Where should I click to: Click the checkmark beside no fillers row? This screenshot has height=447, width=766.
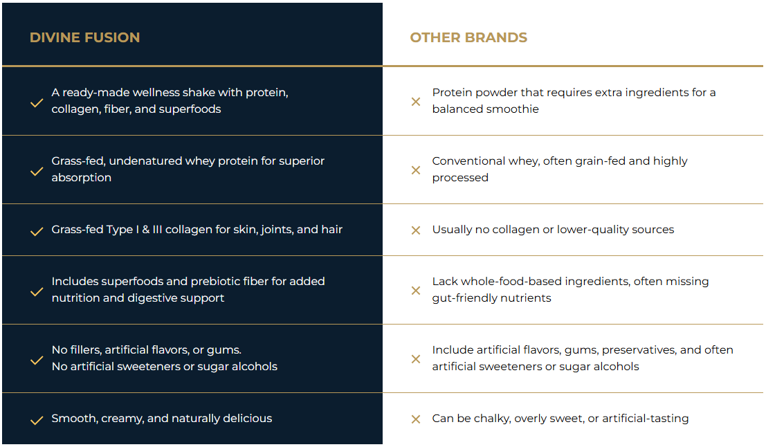point(37,359)
